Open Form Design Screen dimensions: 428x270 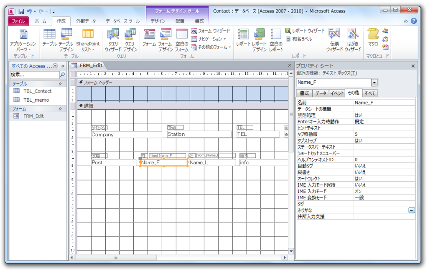point(166,40)
